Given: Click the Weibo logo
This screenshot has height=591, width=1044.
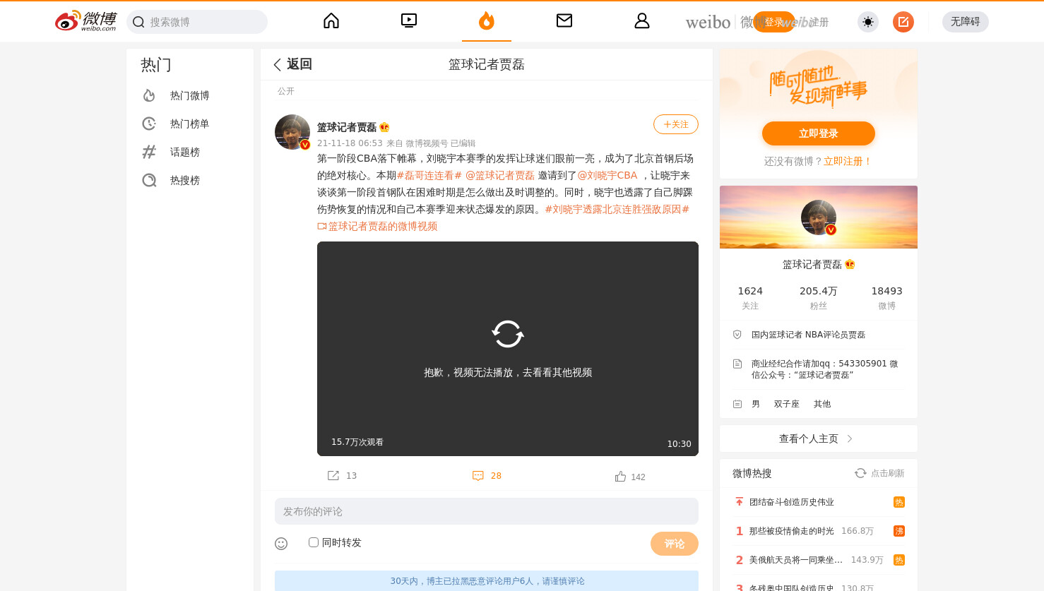Looking at the screenshot, I should tap(85, 21).
